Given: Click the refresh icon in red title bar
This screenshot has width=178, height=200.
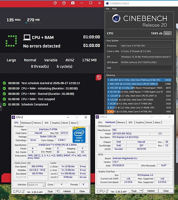Looking at the screenshot, I should click(x=55, y=3).
